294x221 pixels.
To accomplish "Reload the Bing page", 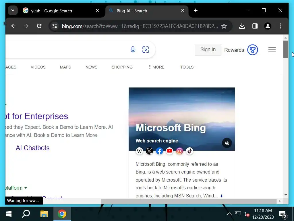I will pos(39,26).
